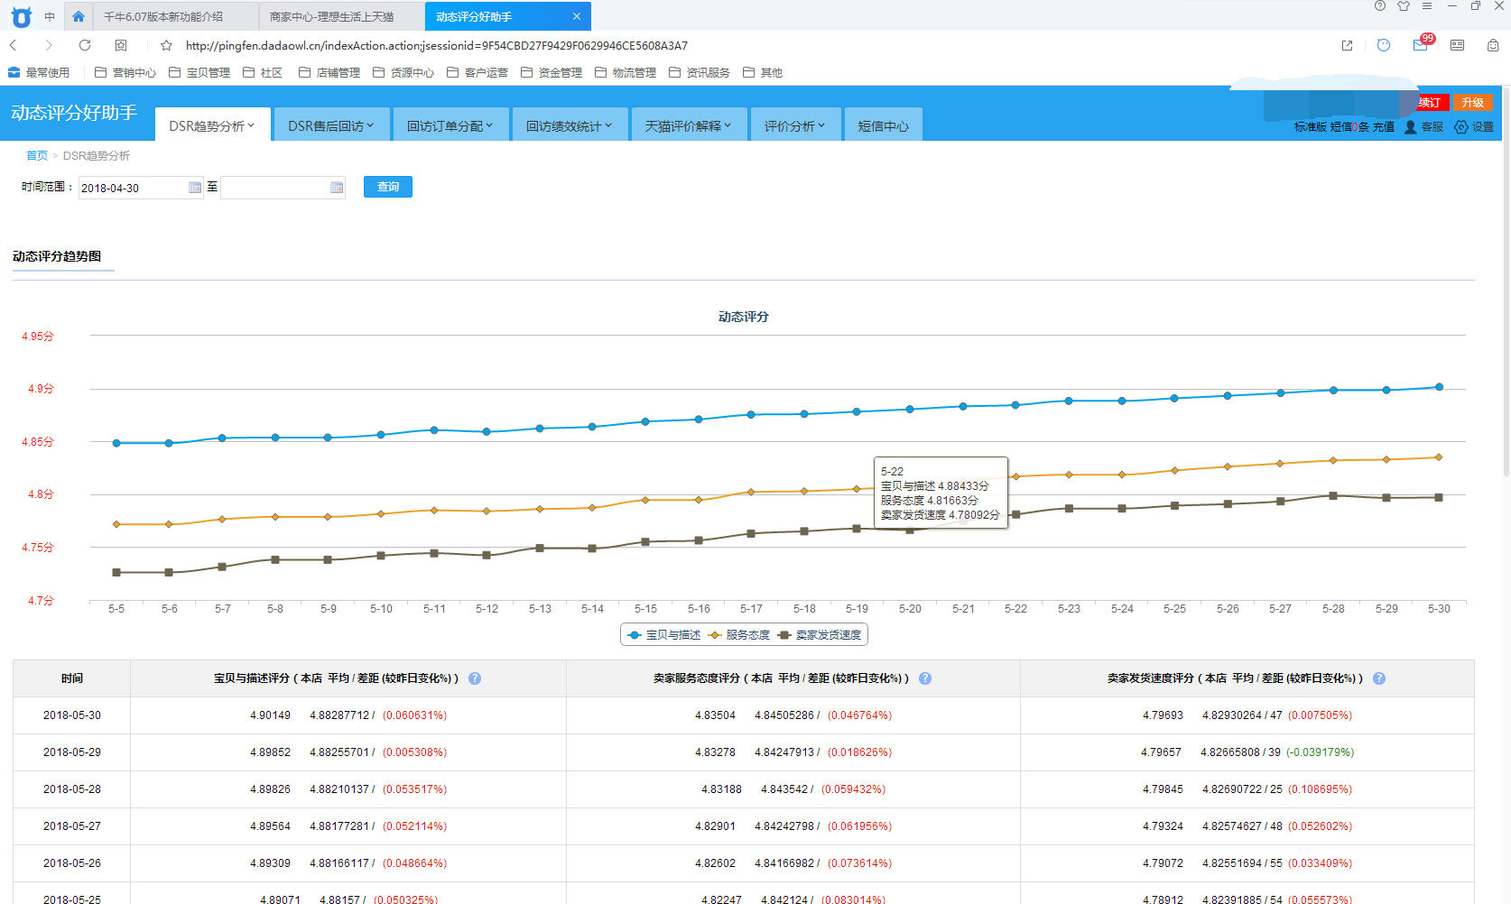Click the calendar icon beside start date 2018-04-30
The width and height of the screenshot is (1511, 904).
click(195, 188)
